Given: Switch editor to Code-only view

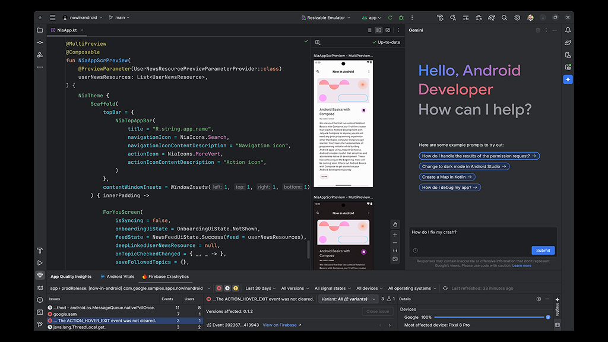Looking at the screenshot, I should [369, 30].
